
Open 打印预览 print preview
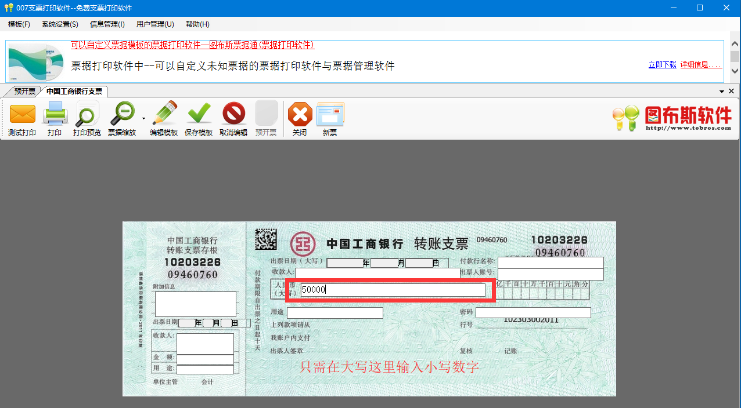(86, 118)
